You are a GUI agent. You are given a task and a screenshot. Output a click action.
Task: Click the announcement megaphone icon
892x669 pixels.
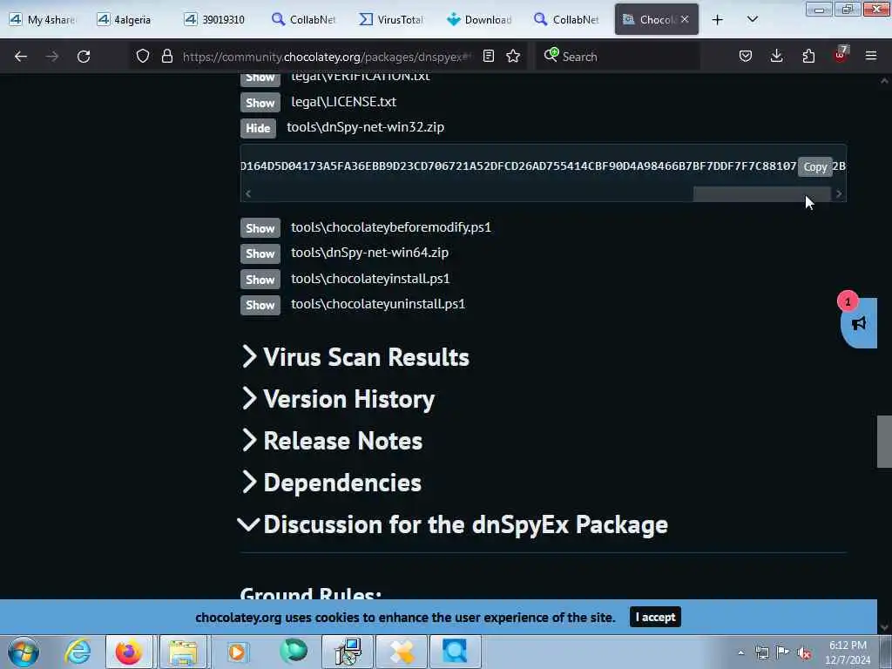point(859,323)
